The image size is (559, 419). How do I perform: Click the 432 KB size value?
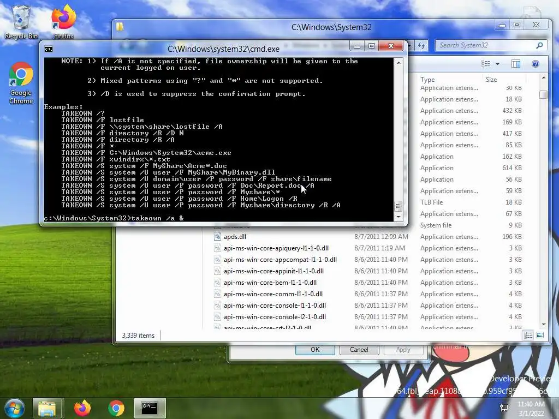512,110
